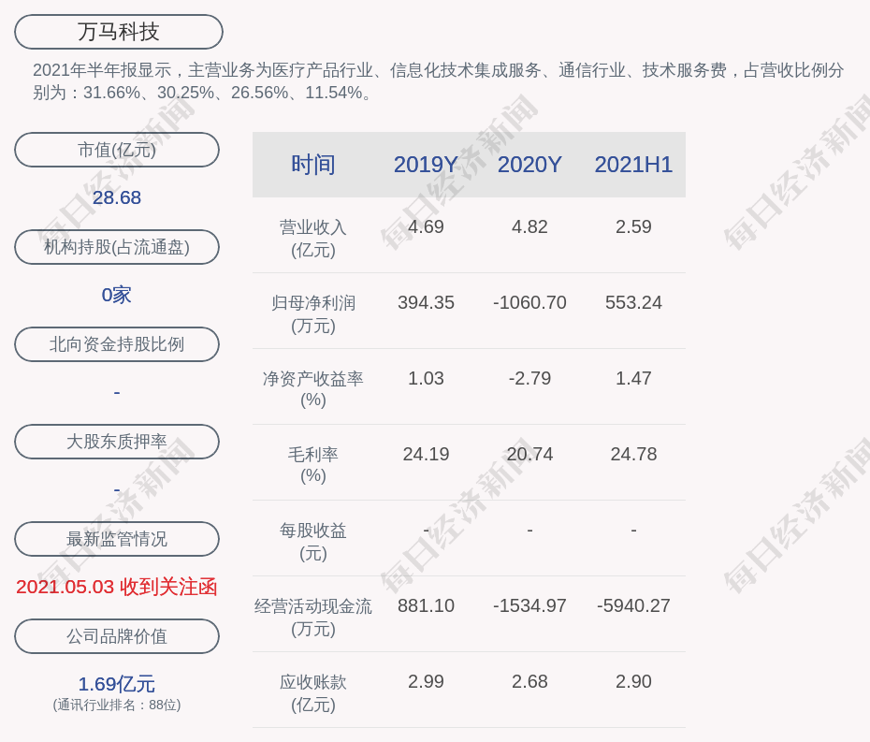Select the 机构持股(占流通盘) pill
Image resolution: width=870 pixels, height=742 pixels.
click(117, 247)
